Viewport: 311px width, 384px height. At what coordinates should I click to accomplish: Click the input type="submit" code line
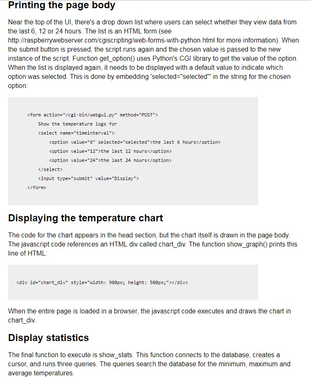tap(88, 178)
